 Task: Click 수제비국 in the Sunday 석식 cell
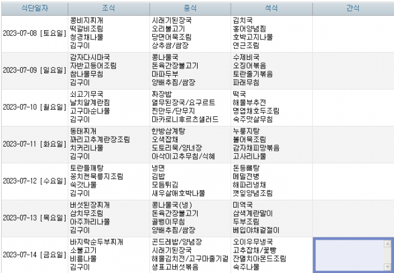[245, 57]
